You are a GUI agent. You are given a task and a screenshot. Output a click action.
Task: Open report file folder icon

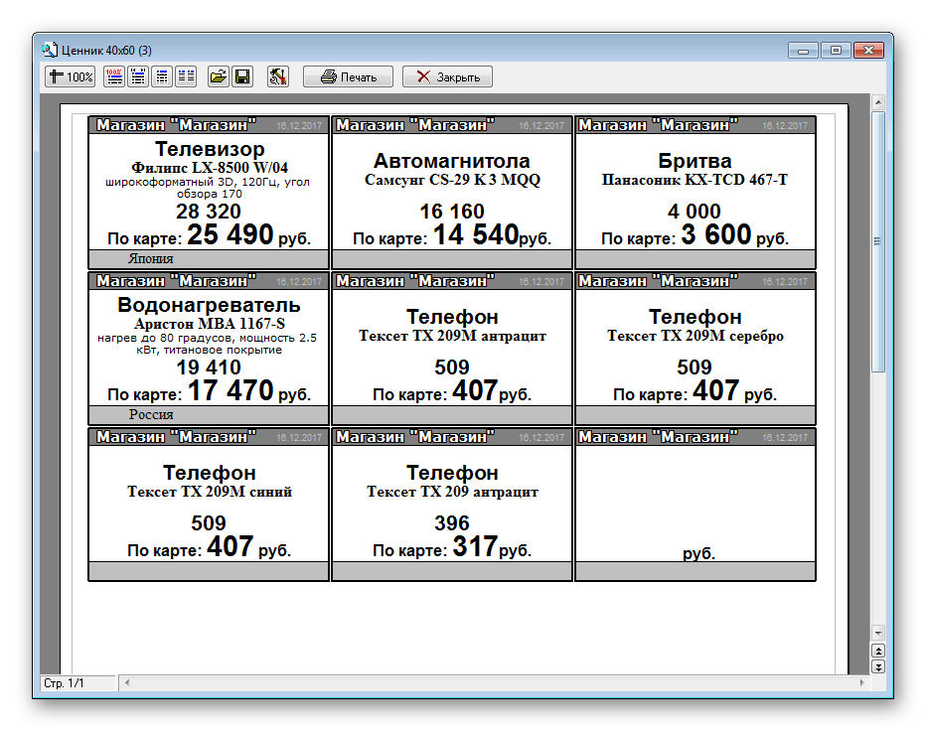219,76
